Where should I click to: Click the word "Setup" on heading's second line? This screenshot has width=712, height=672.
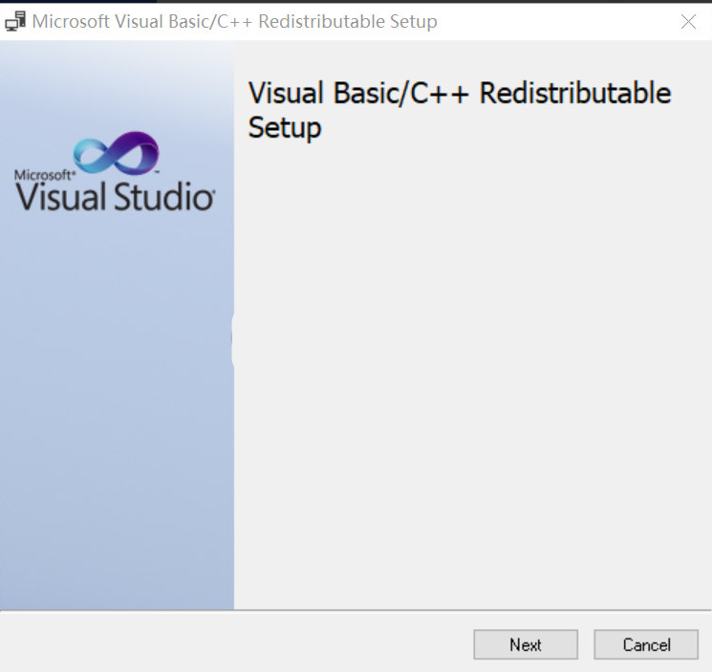coord(285,127)
